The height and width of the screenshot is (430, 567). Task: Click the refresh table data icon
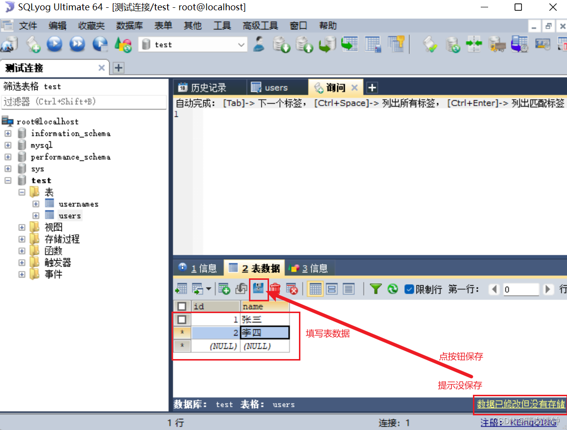393,289
